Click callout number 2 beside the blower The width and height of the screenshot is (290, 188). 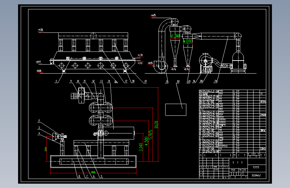[39, 121]
